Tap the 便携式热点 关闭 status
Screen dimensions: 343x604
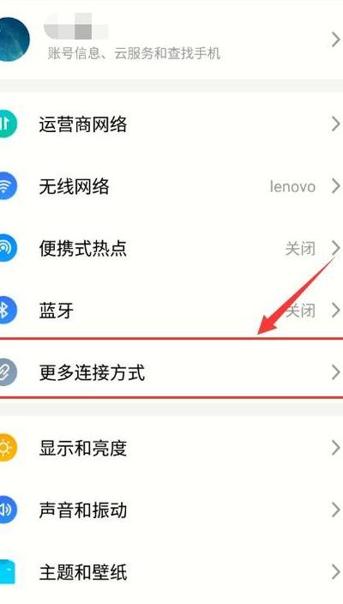300,249
